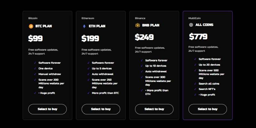Click More profit than BTC feature text
This screenshot has height=128, width=256.
105,93
